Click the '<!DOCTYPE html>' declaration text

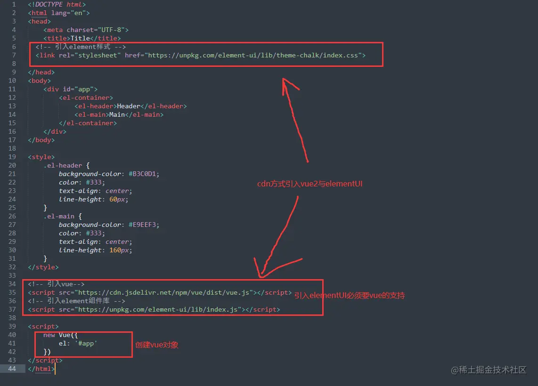(57, 4)
